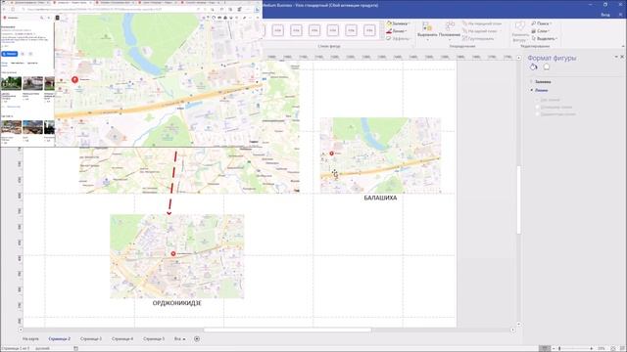Open the Поиск find dropdown
This screenshot has height=352, width=627.
coord(542,23)
